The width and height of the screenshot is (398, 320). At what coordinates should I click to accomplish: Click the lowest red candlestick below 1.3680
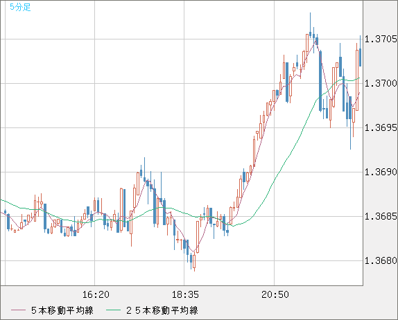click(194, 262)
